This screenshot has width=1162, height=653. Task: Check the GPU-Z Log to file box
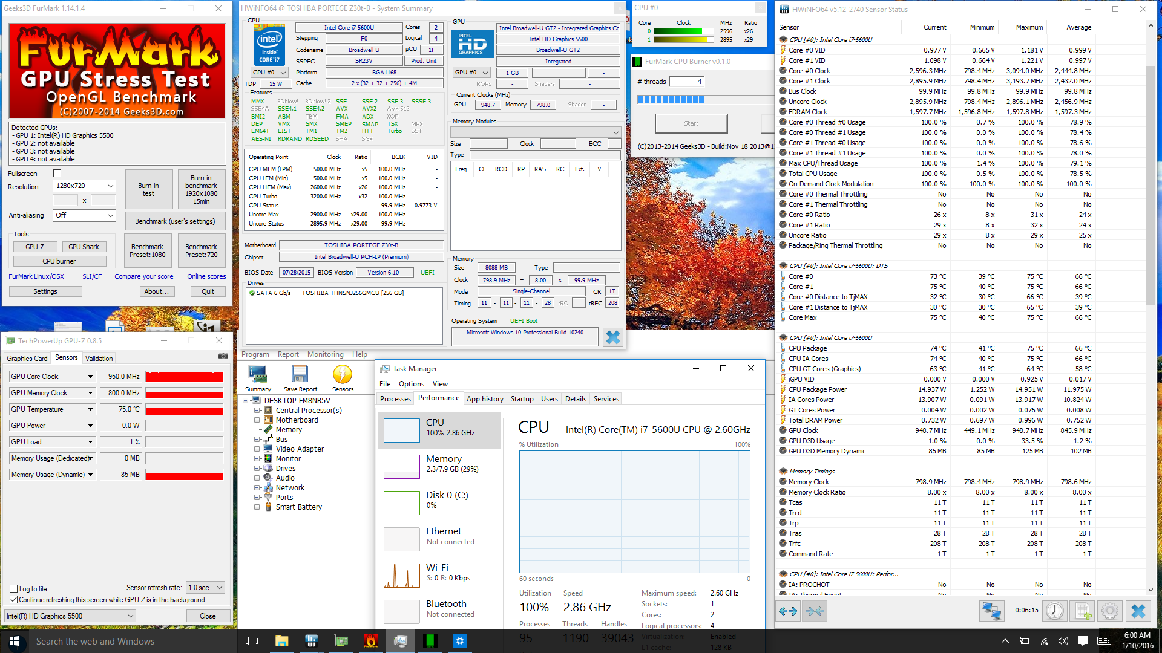[14, 588]
